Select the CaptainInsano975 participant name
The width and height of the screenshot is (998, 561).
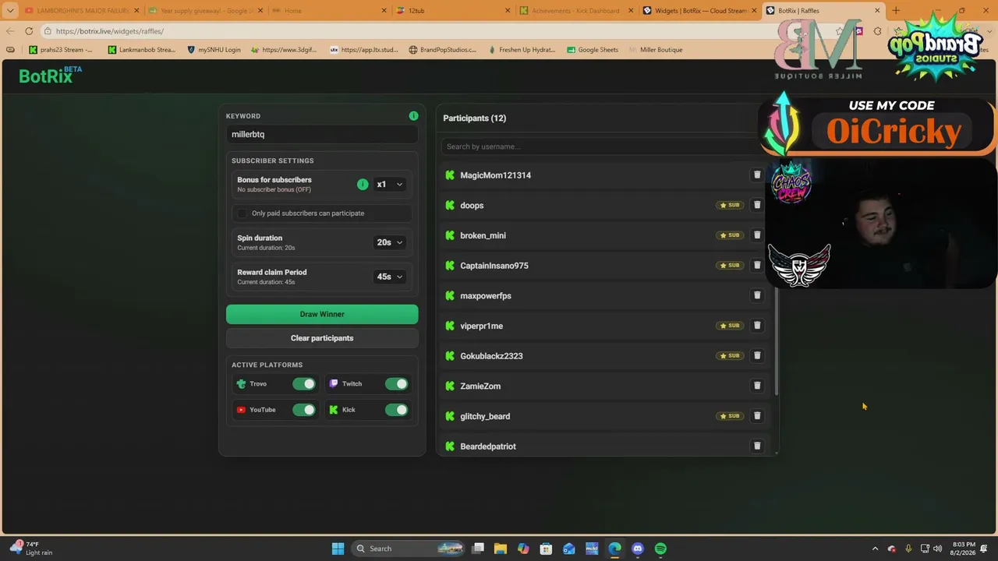point(494,266)
